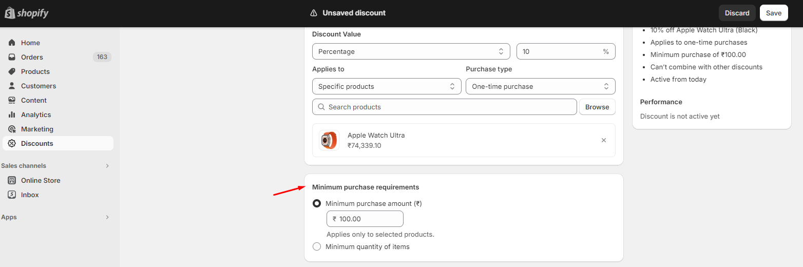Click the Applies to label
The image size is (803, 267).
click(x=328, y=69)
